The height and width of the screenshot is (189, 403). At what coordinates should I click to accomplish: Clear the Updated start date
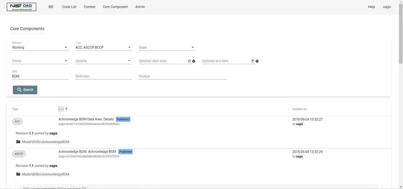(x=194, y=61)
